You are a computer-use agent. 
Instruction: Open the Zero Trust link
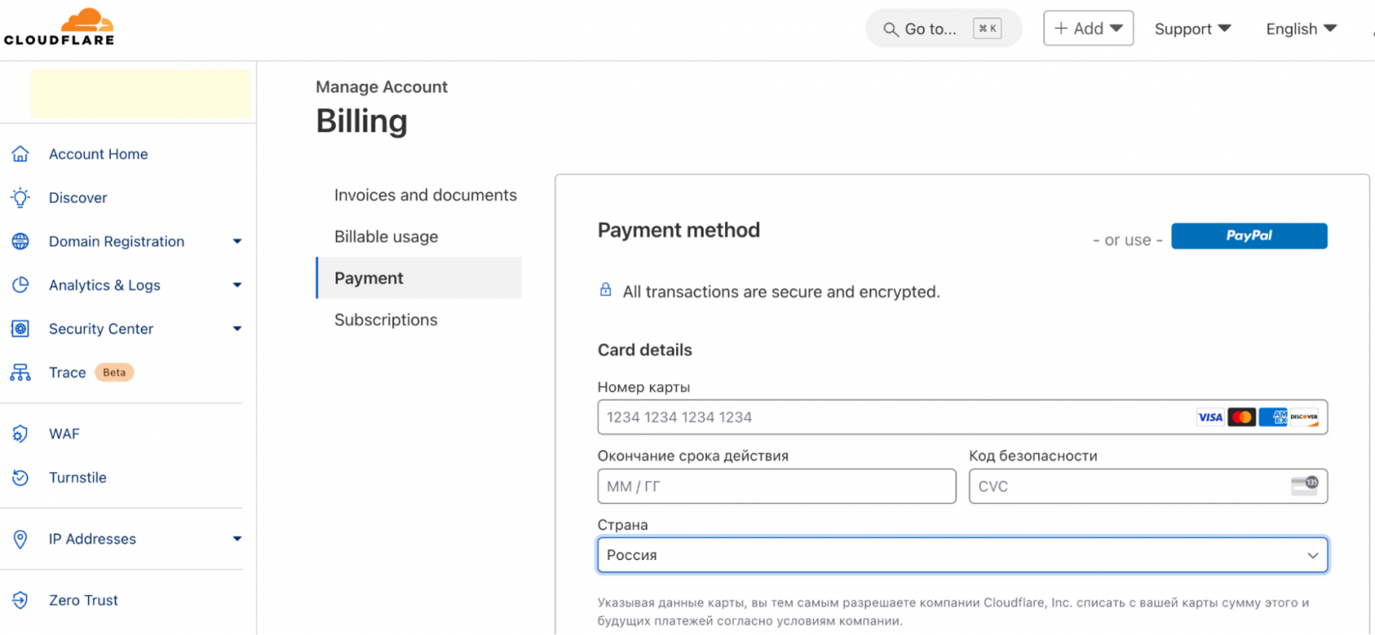(83, 600)
